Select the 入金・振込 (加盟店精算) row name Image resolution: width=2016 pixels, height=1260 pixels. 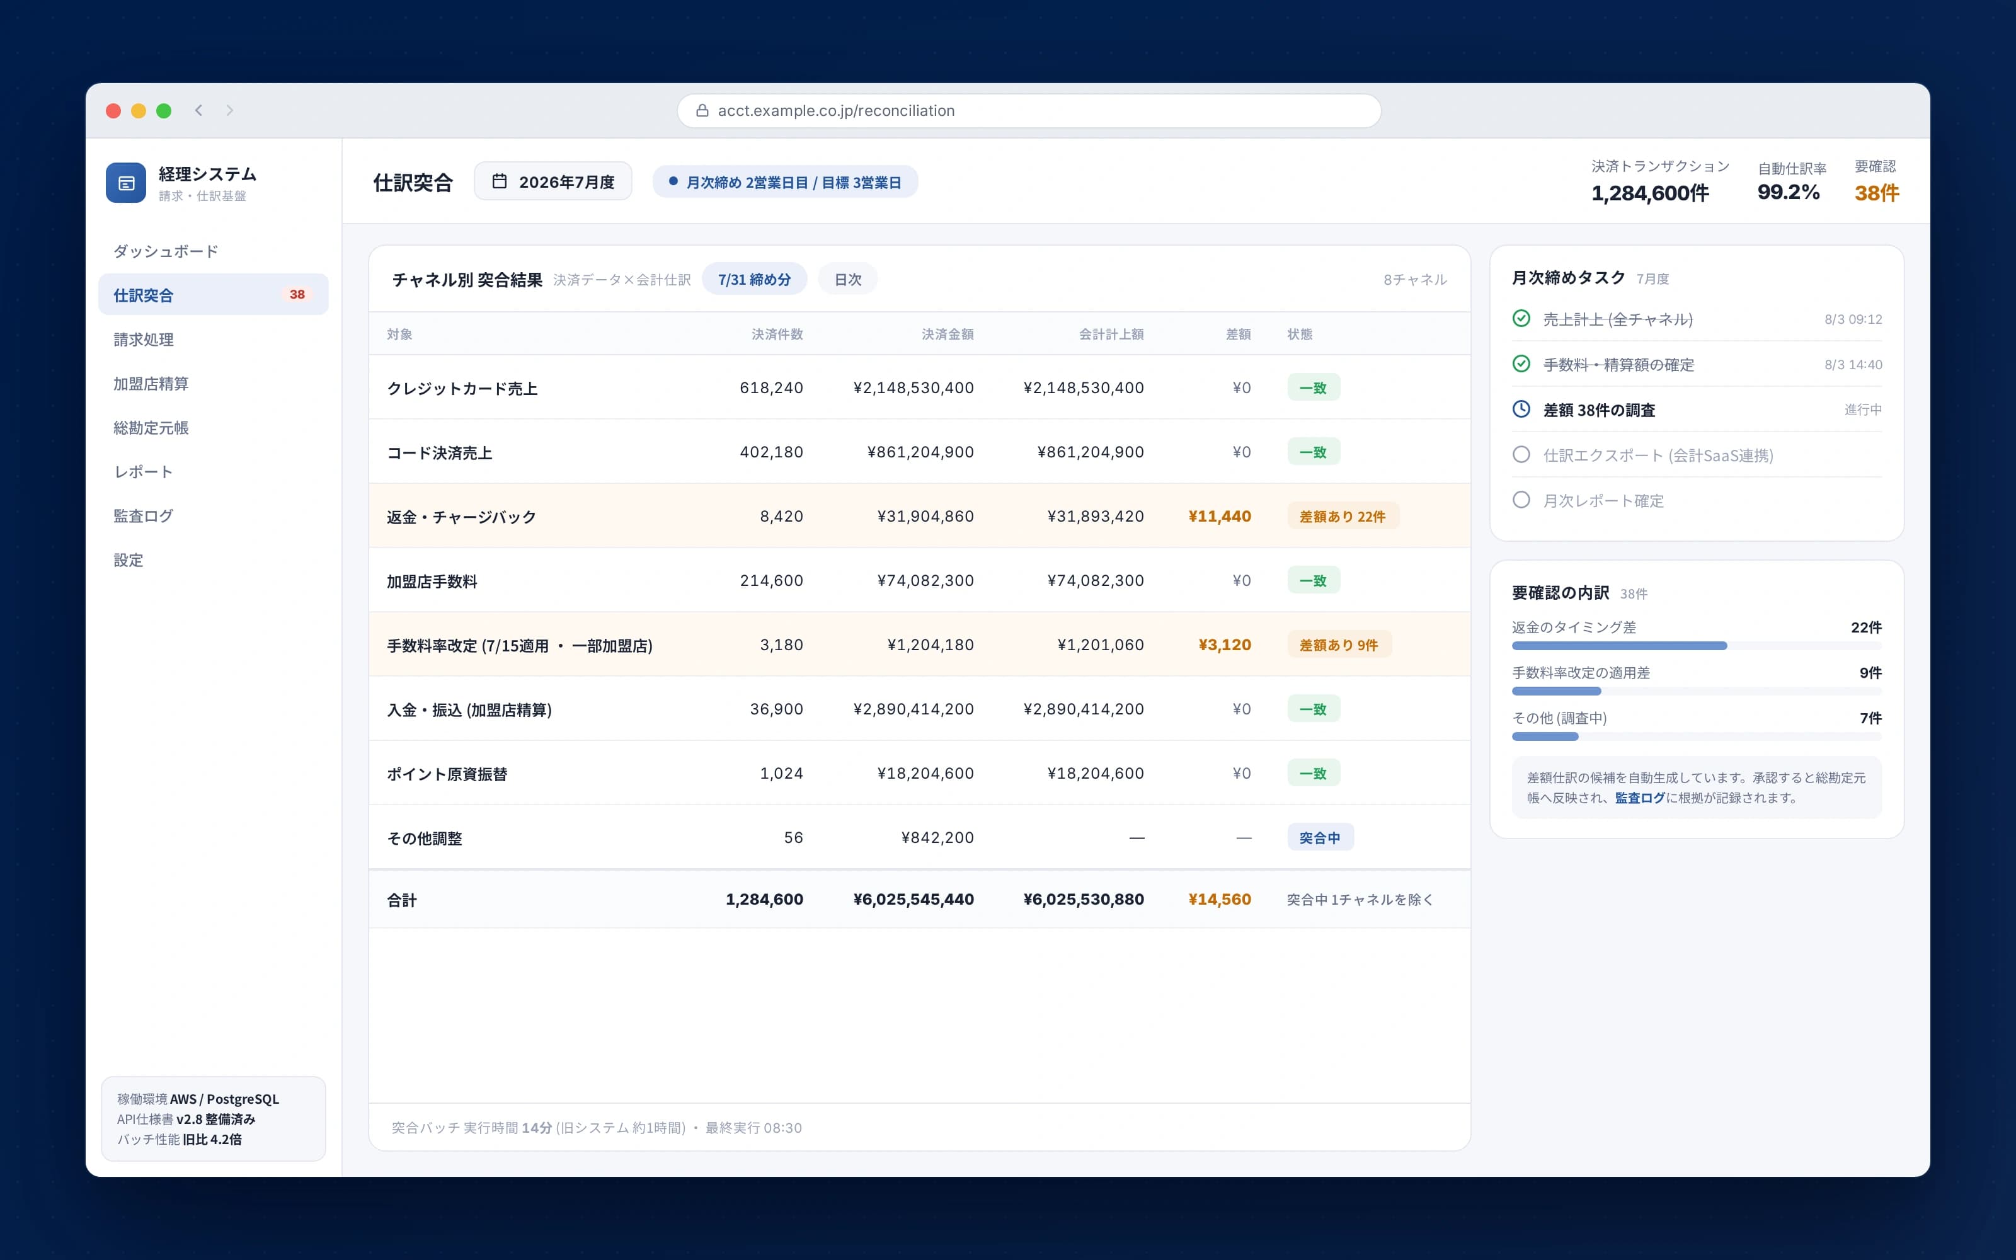pyautogui.click(x=469, y=709)
